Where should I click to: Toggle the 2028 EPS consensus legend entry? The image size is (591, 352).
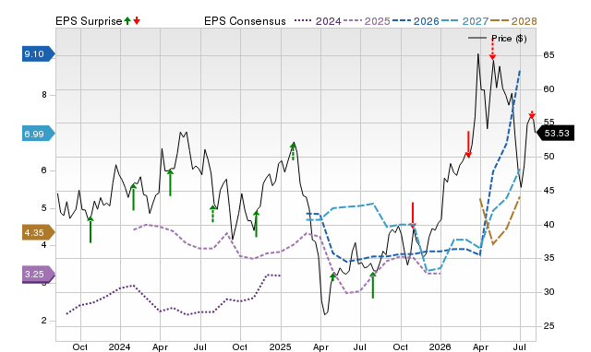tap(513, 21)
